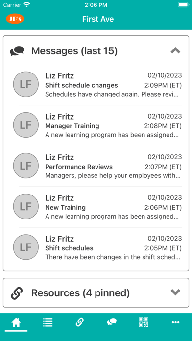The height and width of the screenshot is (341, 192).
Task: Tap the First Ave location title
Action: click(x=98, y=19)
